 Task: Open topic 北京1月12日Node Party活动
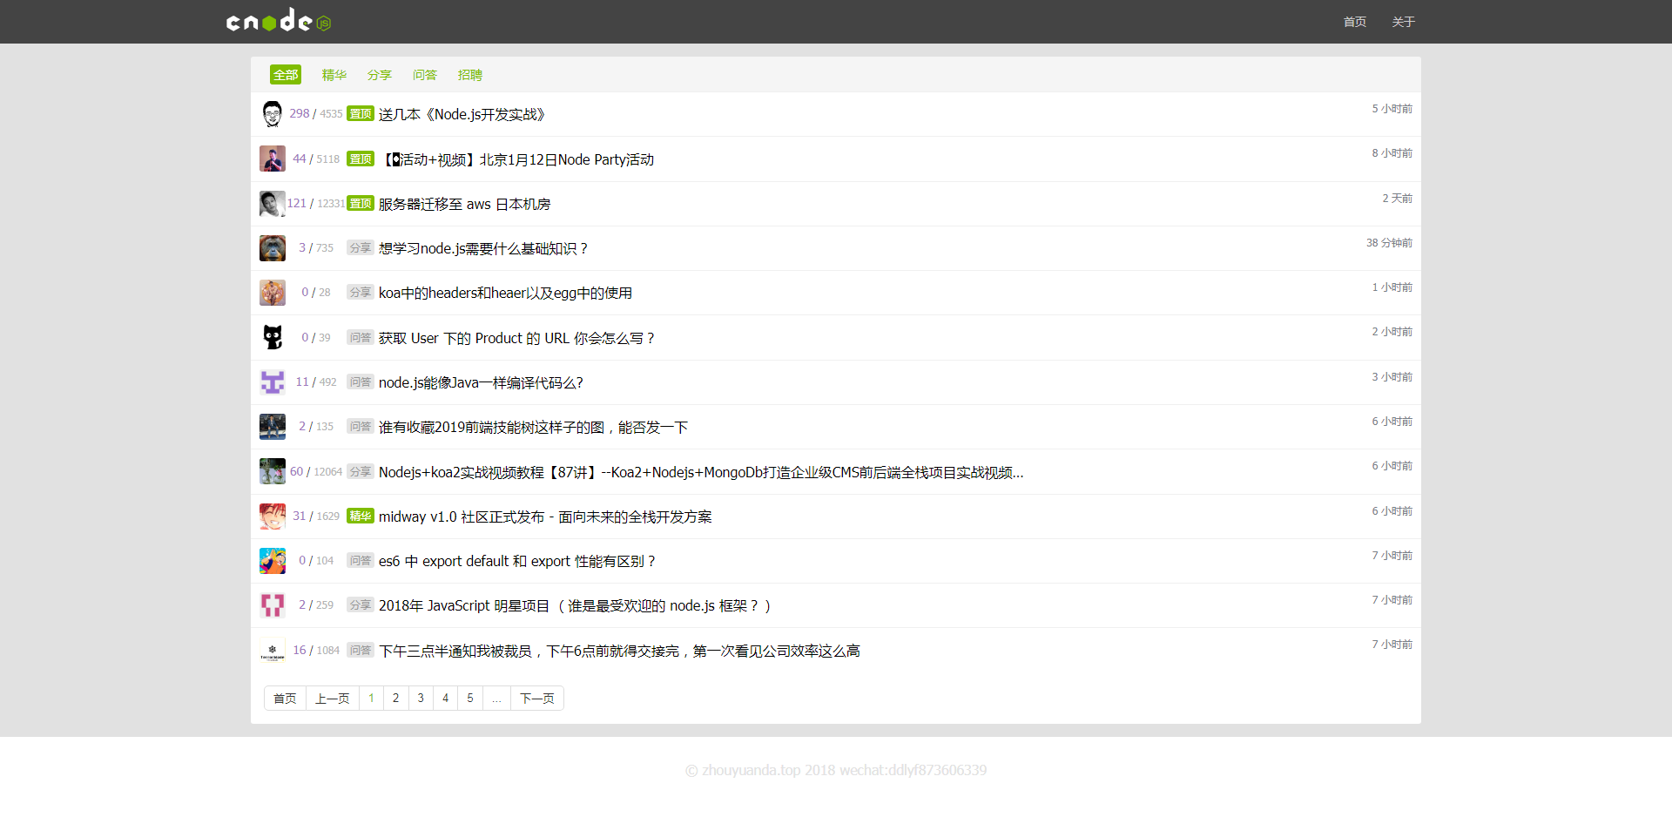pos(516,159)
